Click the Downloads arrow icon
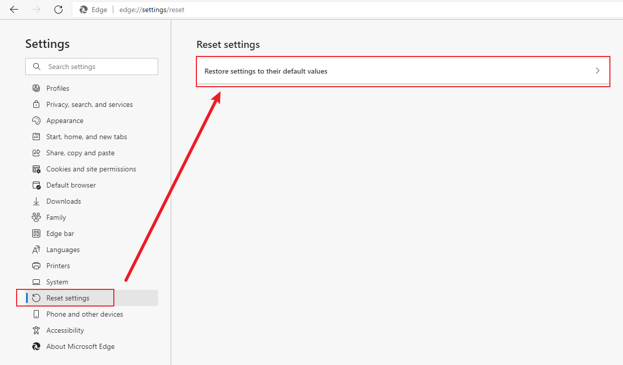 (36, 201)
